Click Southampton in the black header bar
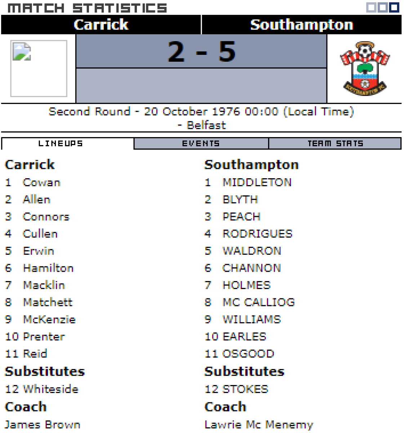The height and width of the screenshot is (433, 405). [302, 25]
